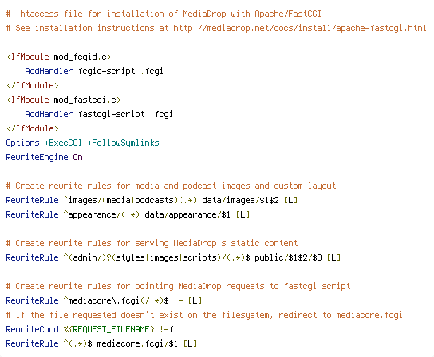Click the opening IfModule mod_fcgid.c tag
The image size is (434, 357).
tap(59, 57)
